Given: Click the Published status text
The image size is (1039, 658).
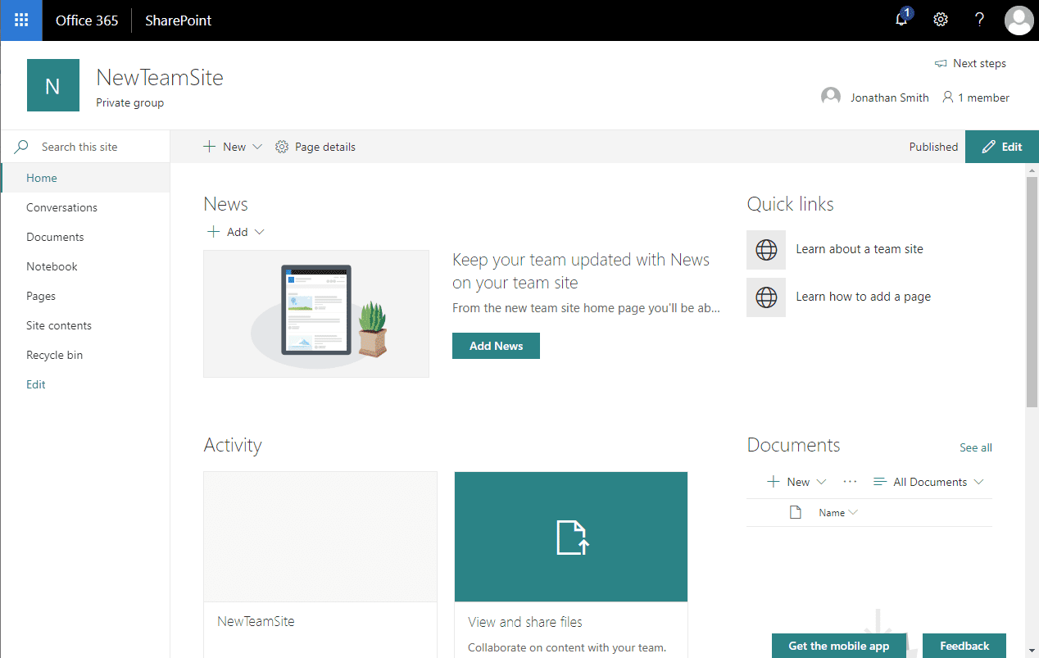Looking at the screenshot, I should (933, 147).
